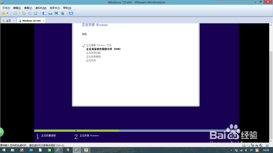Click the 14:26 system clock
The image size is (273, 153).
pyautogui.click(x=266, y=150)
